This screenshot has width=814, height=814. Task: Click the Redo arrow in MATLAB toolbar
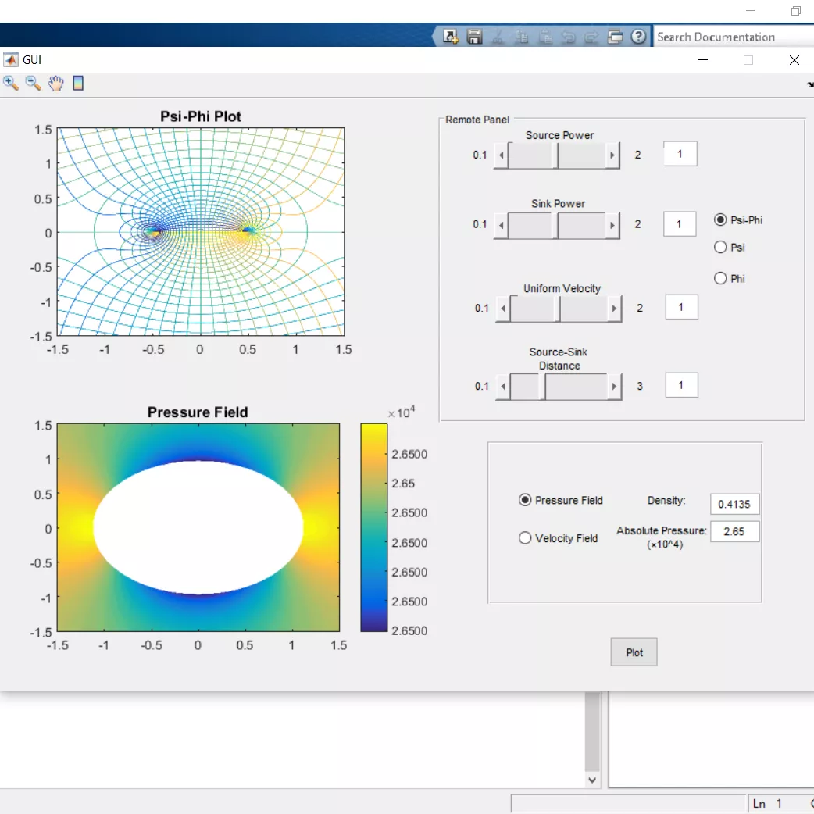coord(591,37)
